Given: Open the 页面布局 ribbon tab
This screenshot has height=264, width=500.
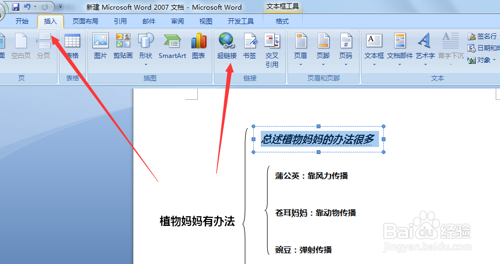Looking at the screenshot, I should click(x=85, y=21).
